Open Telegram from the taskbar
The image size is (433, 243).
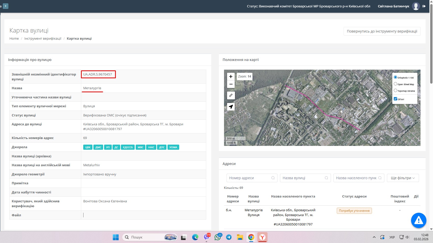point(229,237)
